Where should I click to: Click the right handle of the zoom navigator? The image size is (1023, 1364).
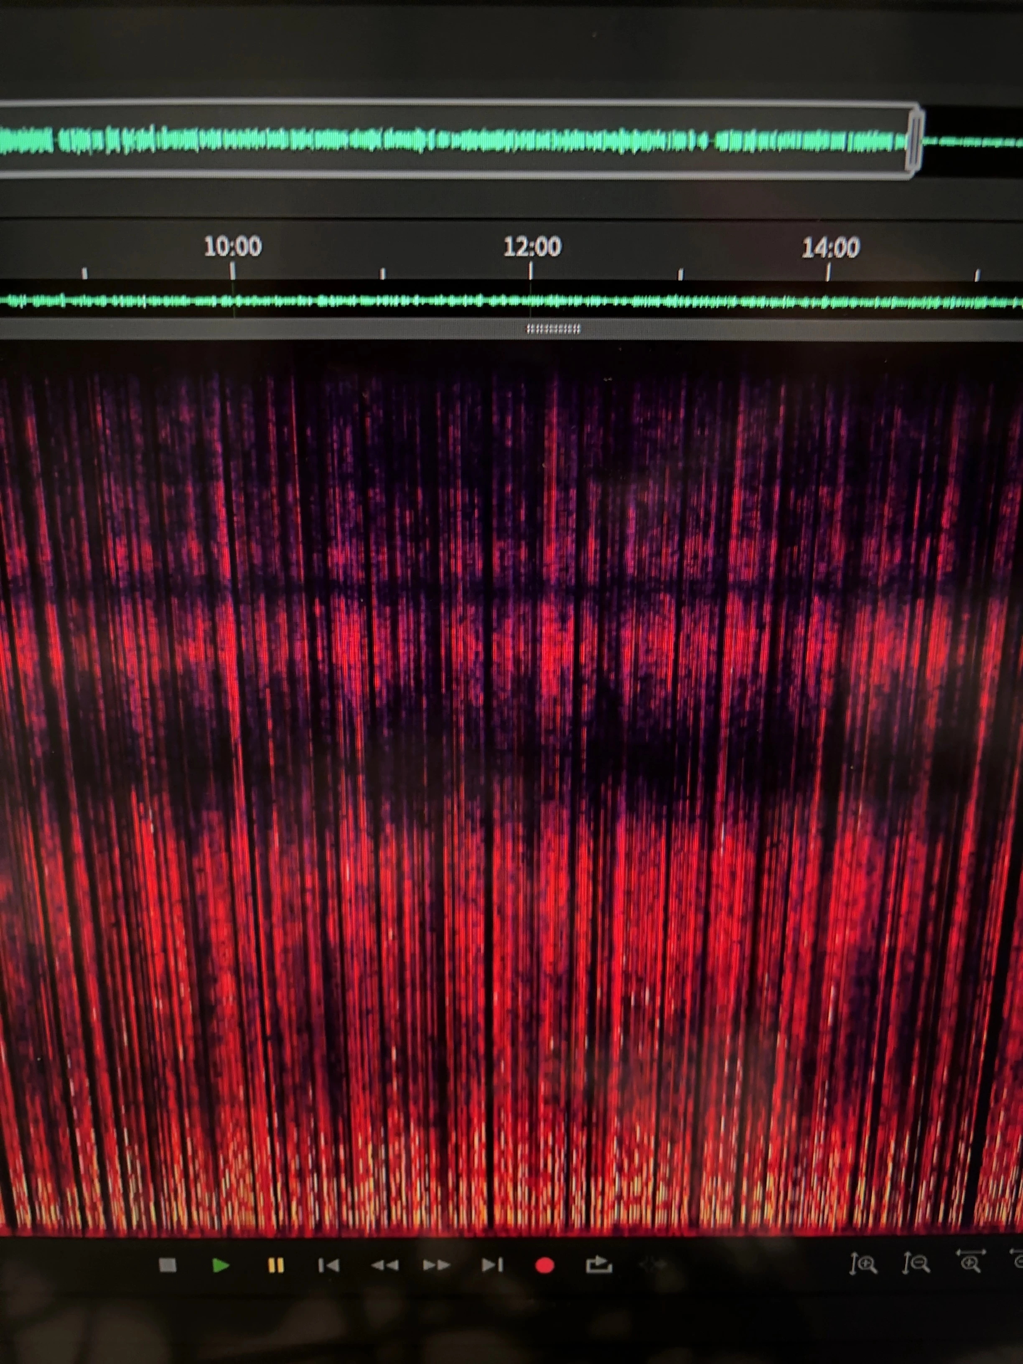click(915, 141)
